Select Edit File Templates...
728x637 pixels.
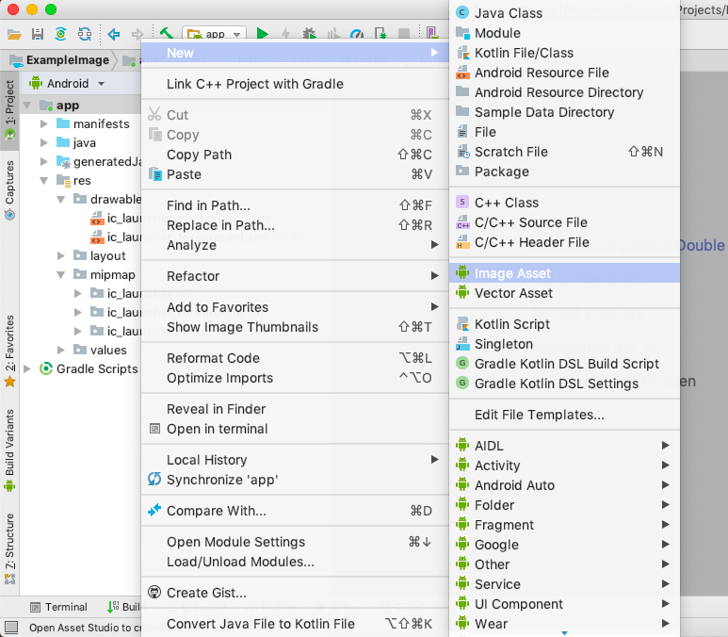pos(564,415)
